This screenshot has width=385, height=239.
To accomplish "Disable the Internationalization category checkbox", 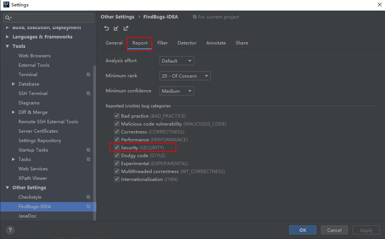I will pyautogui.click(x=117, y=179).
